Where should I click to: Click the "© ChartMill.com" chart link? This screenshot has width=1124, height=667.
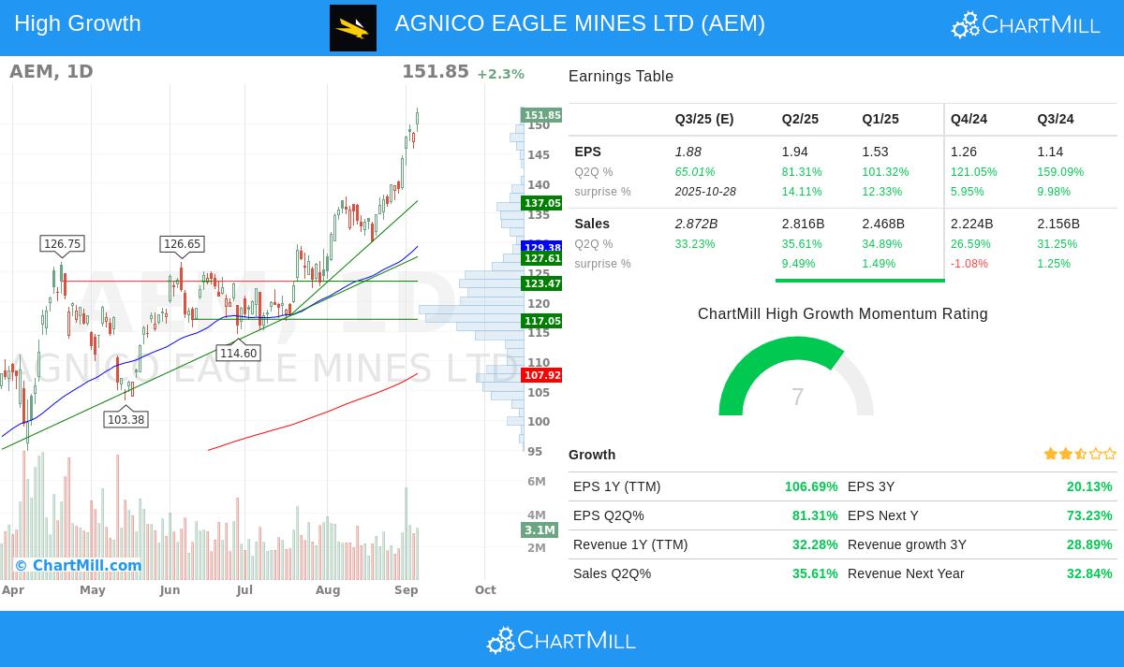coord(78,565)
